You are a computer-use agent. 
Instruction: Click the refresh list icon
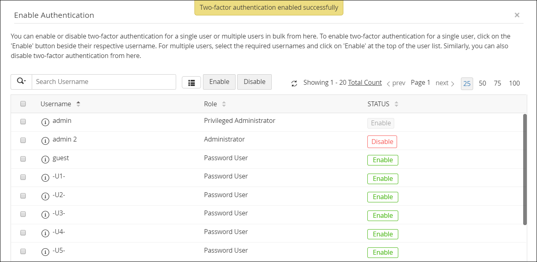[294, 84]
